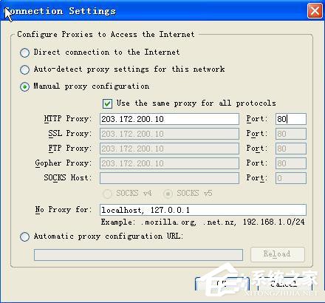This screenshot has height=303, width=325.
Task: Click the SOCKS Host Port field
Action: pos(291,178)
